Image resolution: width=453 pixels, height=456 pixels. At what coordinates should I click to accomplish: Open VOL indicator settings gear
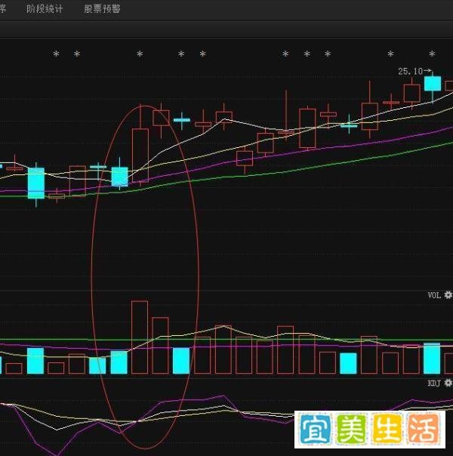point(448,295)
